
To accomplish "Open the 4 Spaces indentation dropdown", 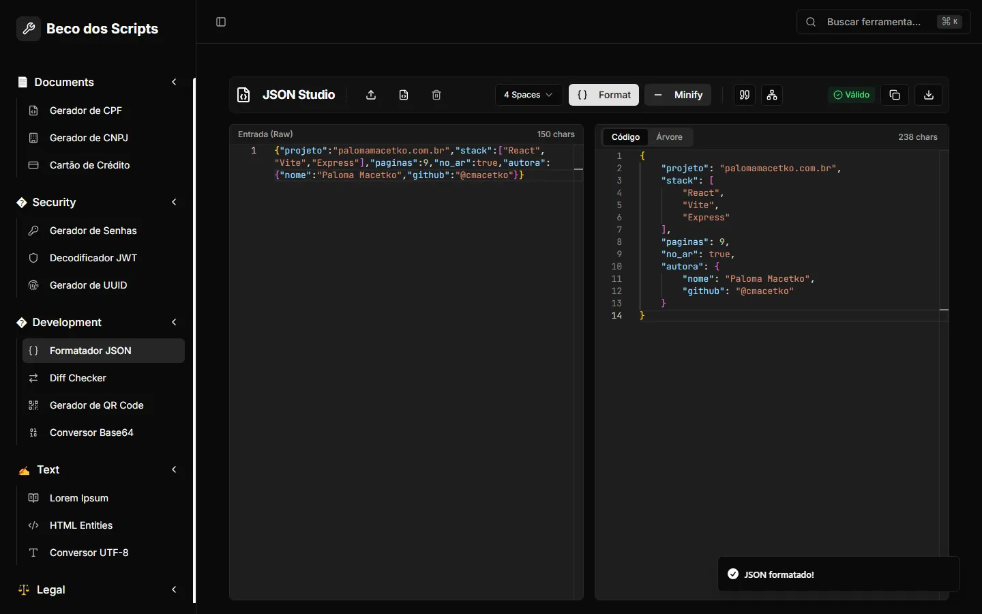I will (529, 95).
